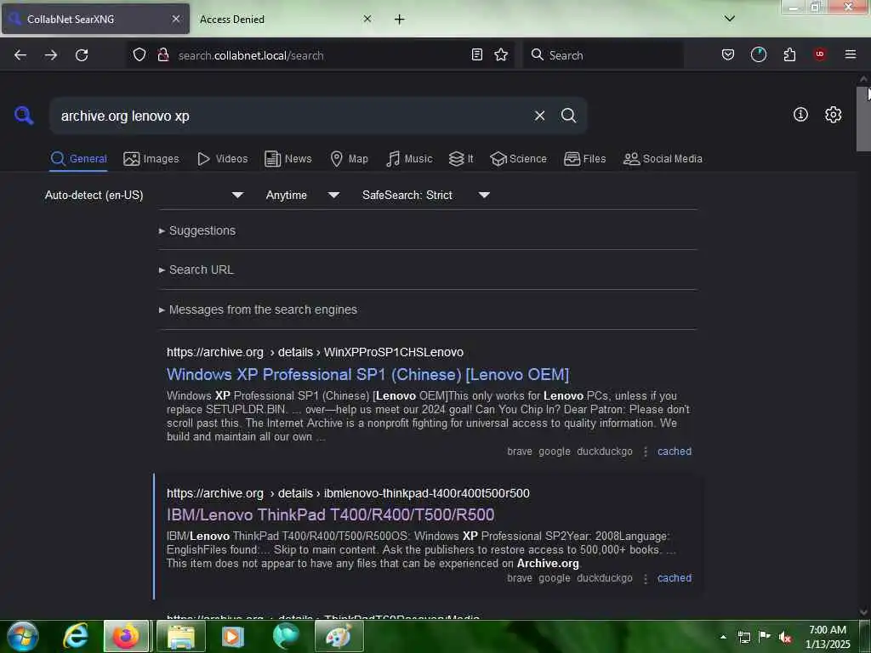Click the browser address bar
The height and width of the screenshot is (653, 871).
tap(321, 55)
